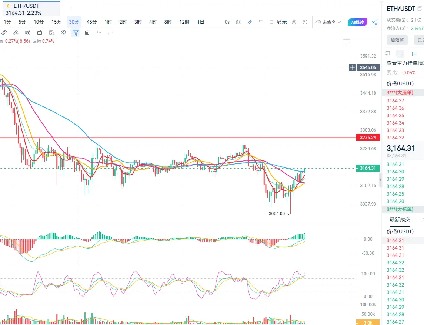Select the brush drawing tool
Screen dimensions: 424x325
pyautogui.click(x=16, y=33)
